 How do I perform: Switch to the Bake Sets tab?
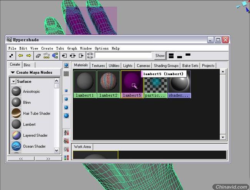click(x=190, y=66)
